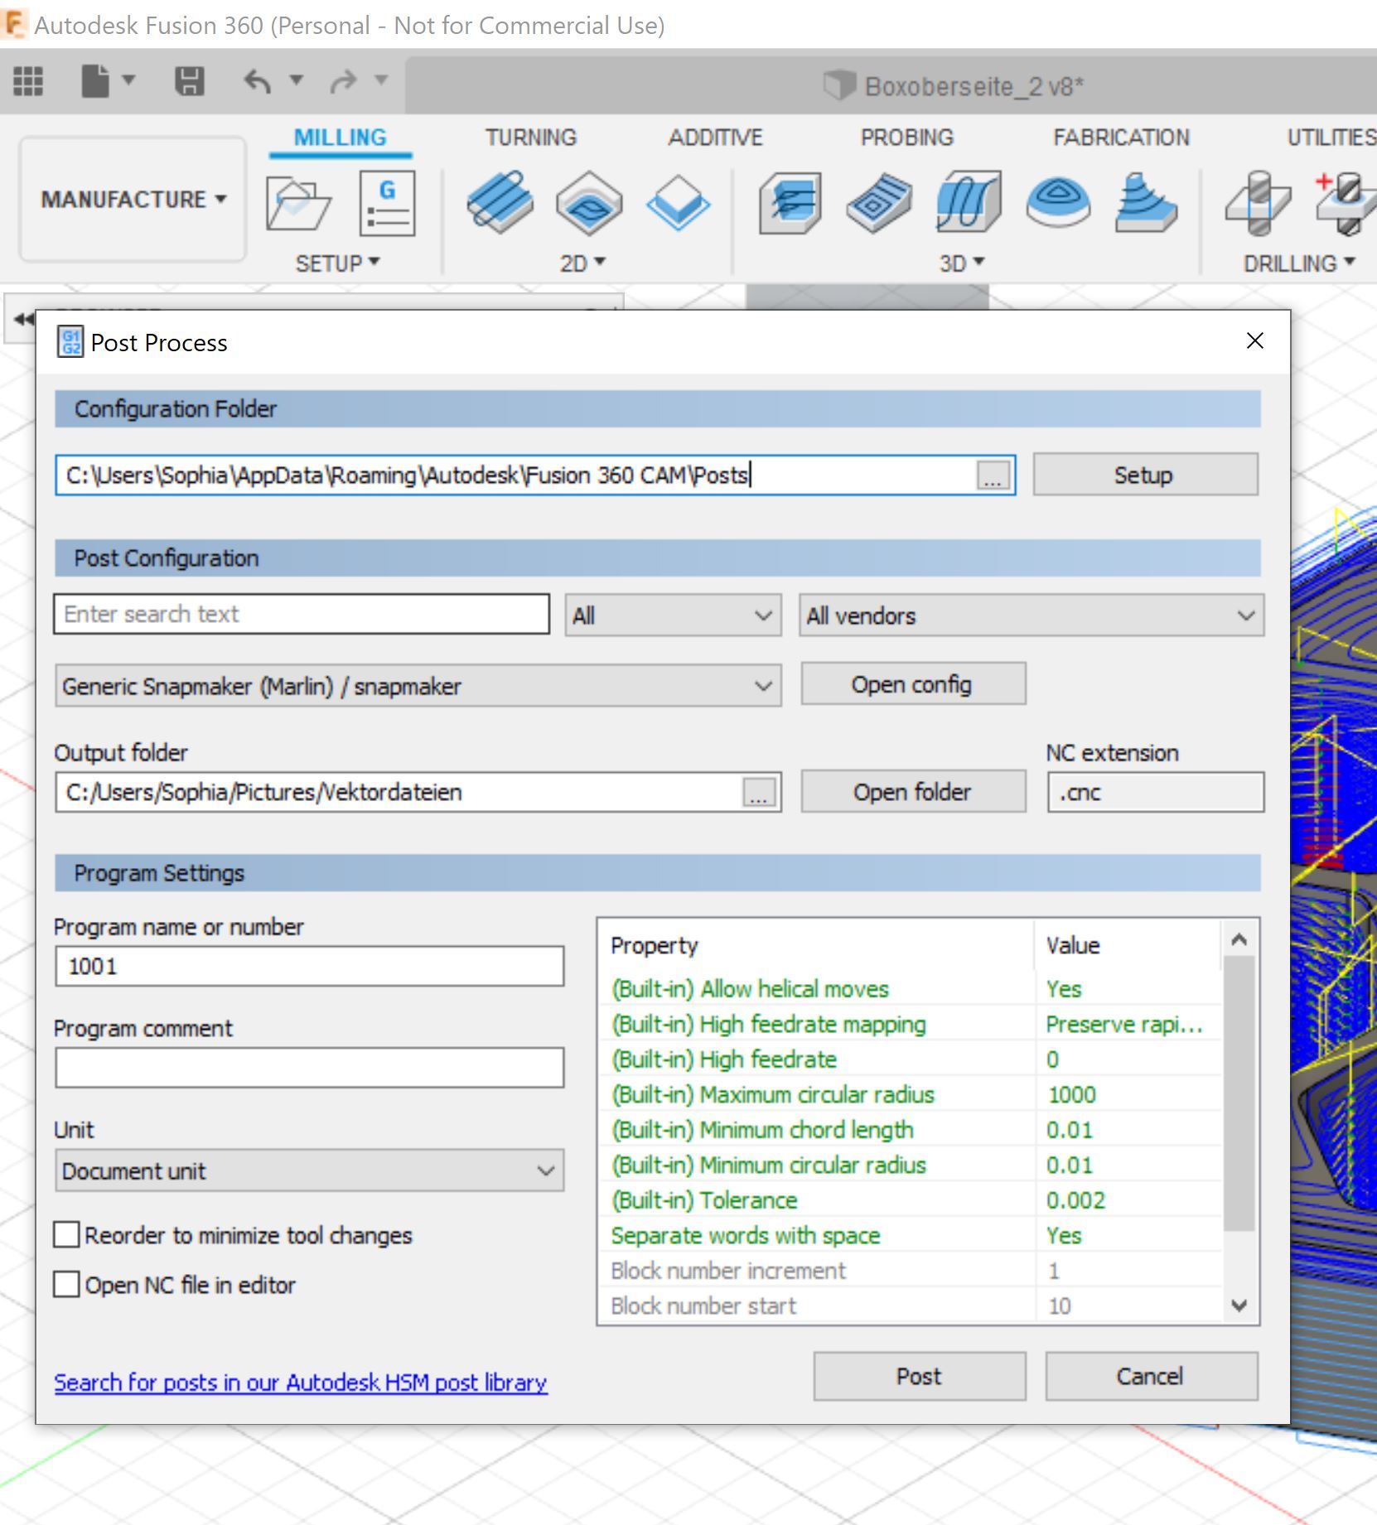Click the Open folder button

point(913,792)
